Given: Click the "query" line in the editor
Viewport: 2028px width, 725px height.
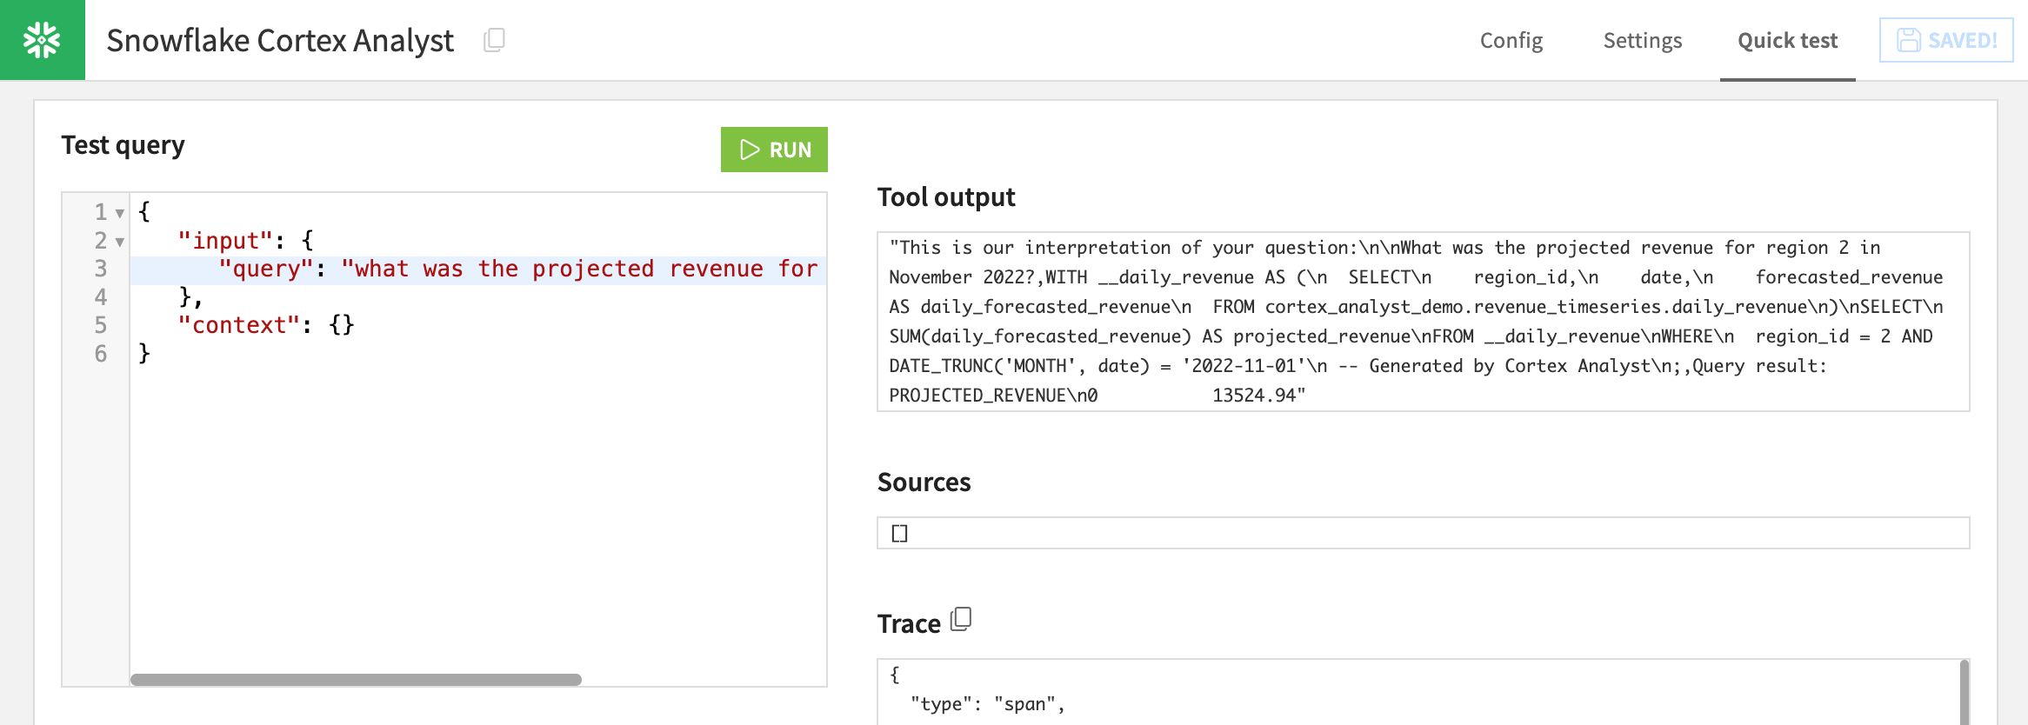Looking at the screenshot, I should pos(478,269).
